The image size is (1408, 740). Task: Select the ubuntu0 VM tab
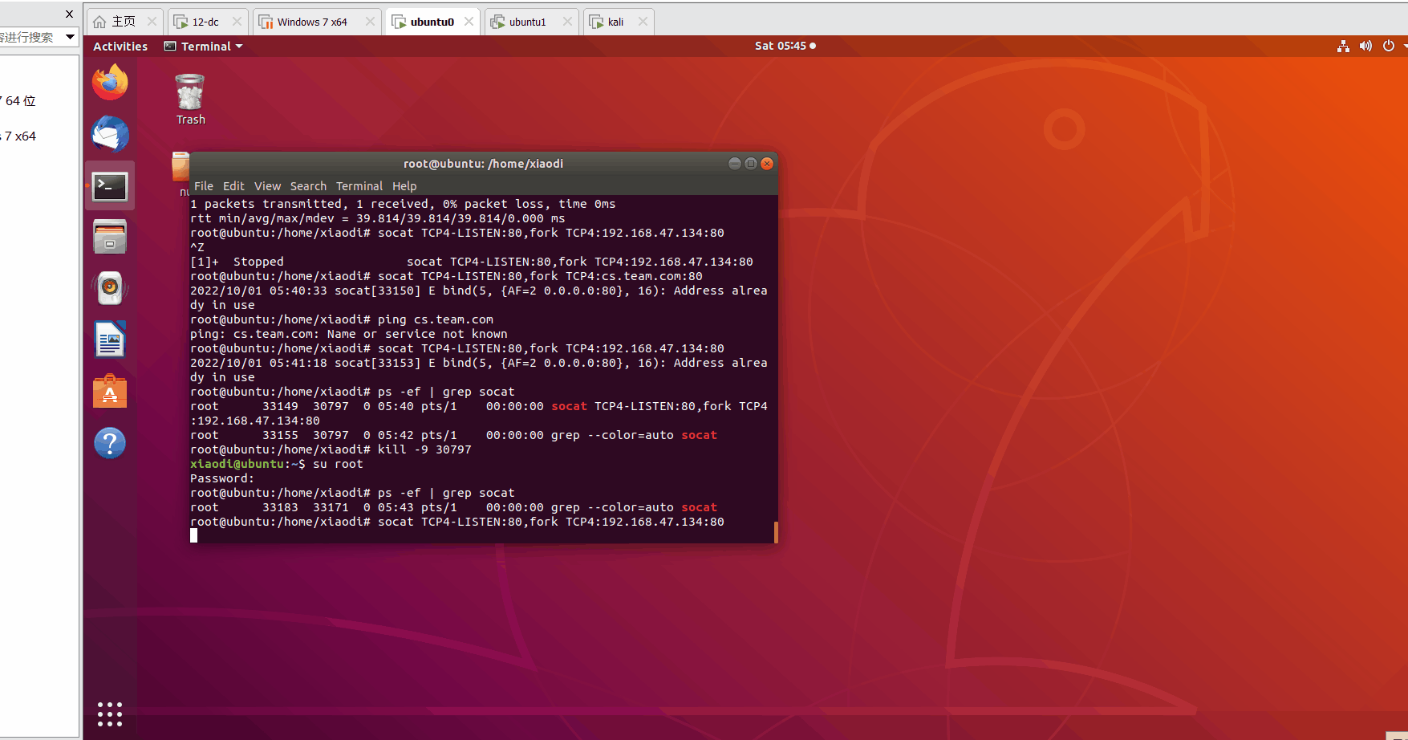(x=432, y=22)
